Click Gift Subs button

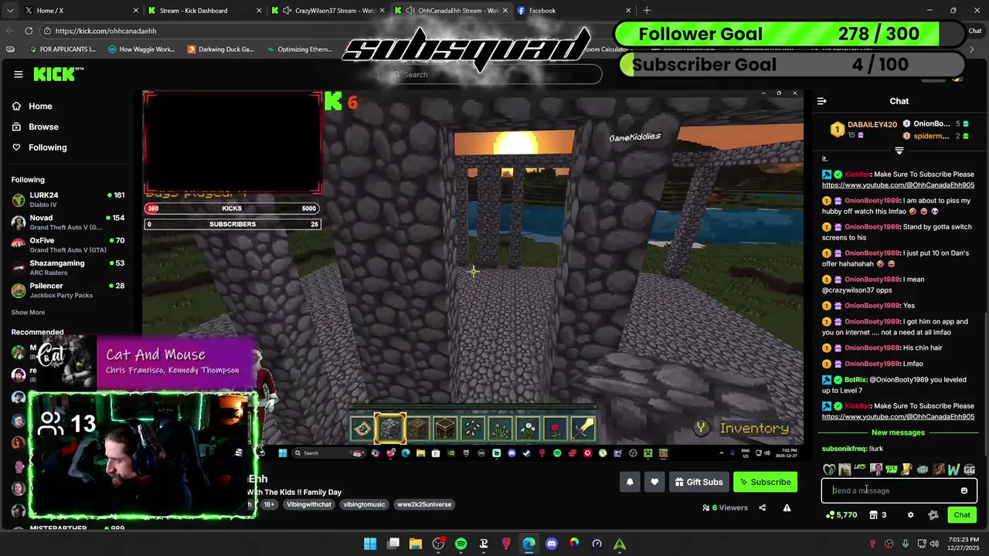(698, 482)
